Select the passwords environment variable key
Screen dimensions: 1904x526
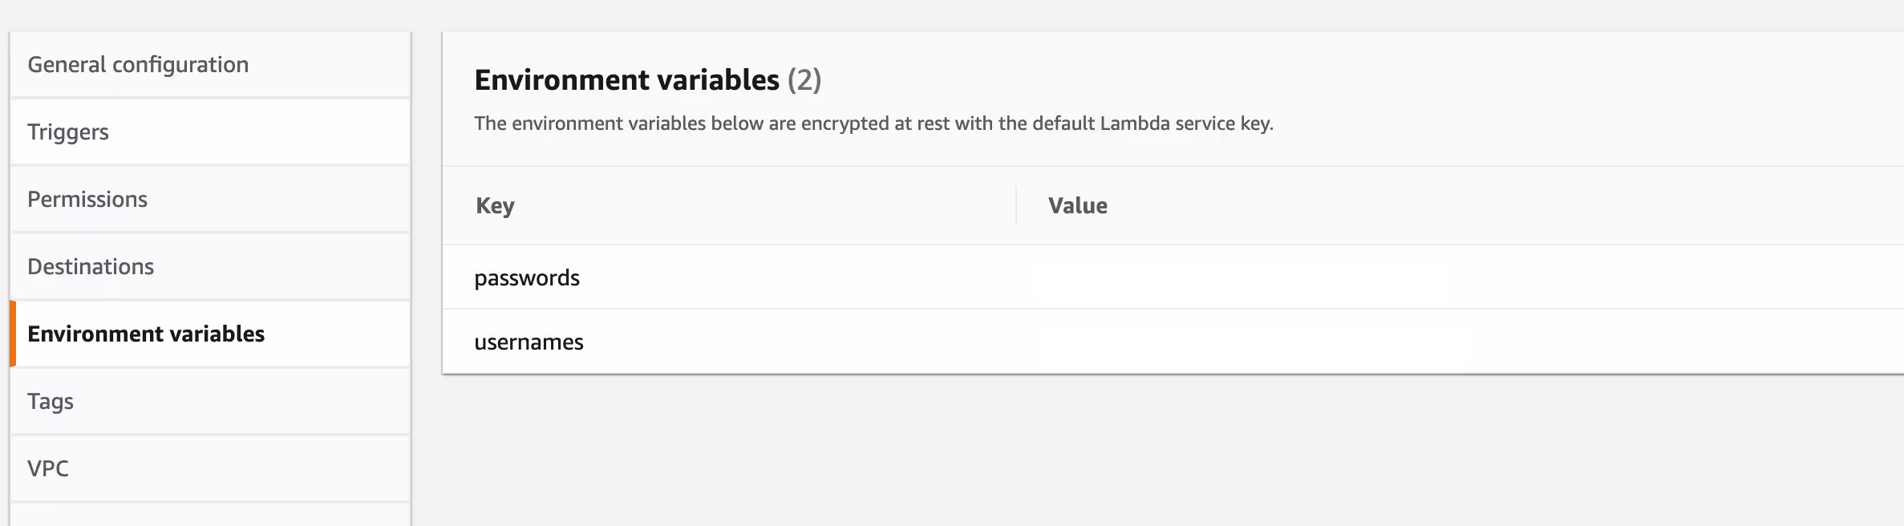pos(528,277)
